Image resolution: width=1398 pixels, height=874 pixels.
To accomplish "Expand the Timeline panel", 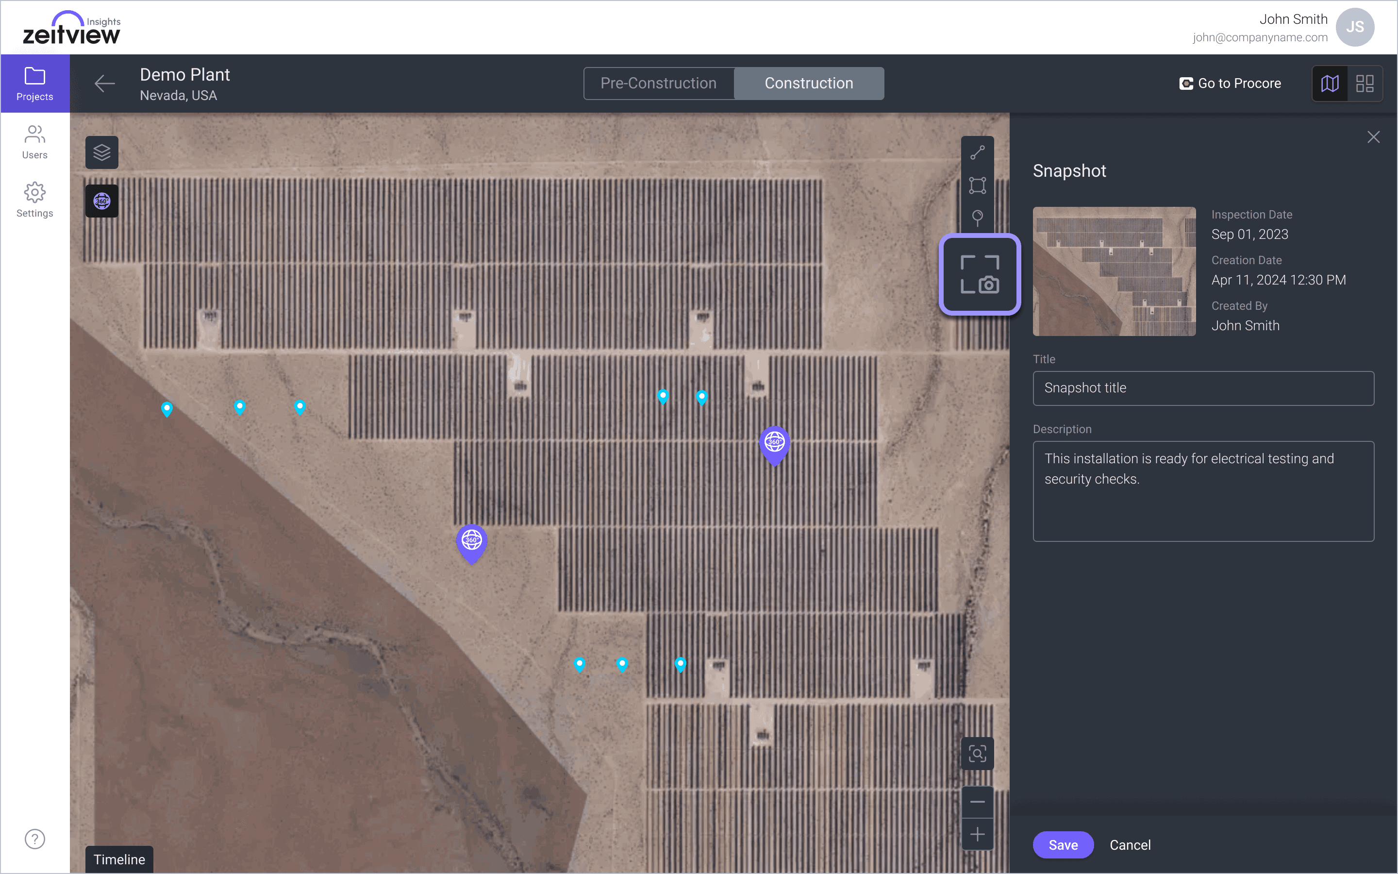I will [x=119, y=859].
